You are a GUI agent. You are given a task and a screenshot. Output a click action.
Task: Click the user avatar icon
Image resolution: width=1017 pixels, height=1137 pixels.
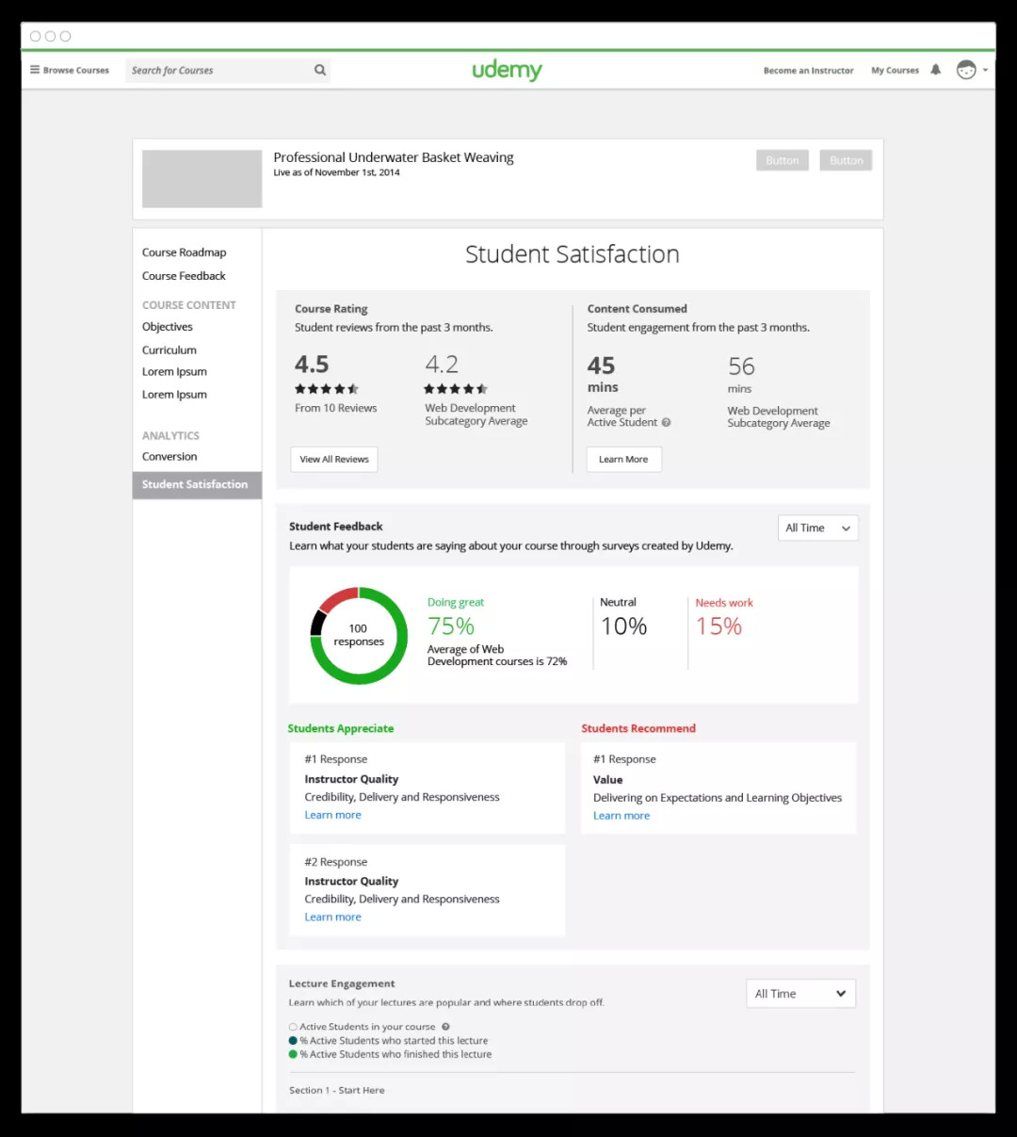[x=966, y=70]
